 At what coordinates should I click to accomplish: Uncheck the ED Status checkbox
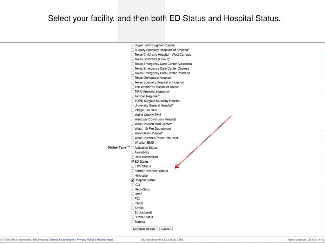[133, 162]
